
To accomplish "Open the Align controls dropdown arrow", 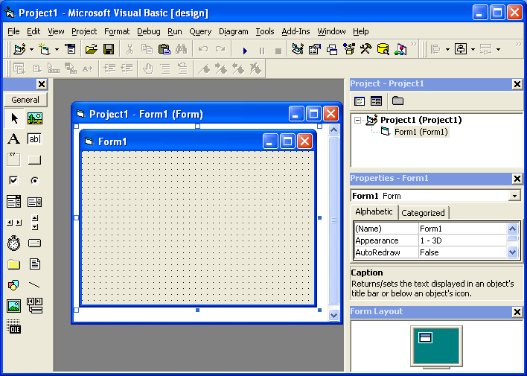I will click(x=447, y=49).
